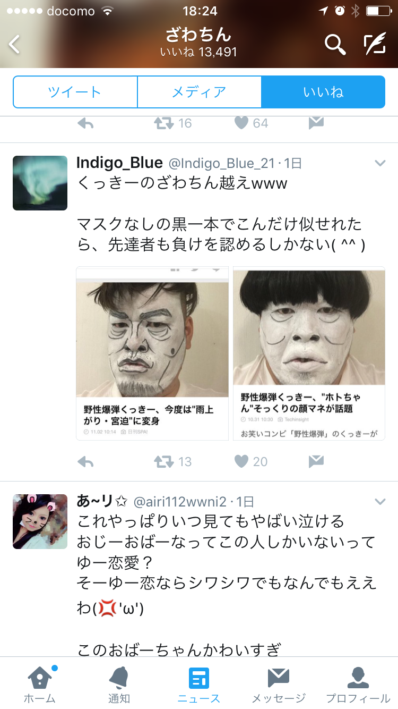Reply to Indigo_Blue's tweet
This screenshot has height=709, width=398.
(85, 461)
